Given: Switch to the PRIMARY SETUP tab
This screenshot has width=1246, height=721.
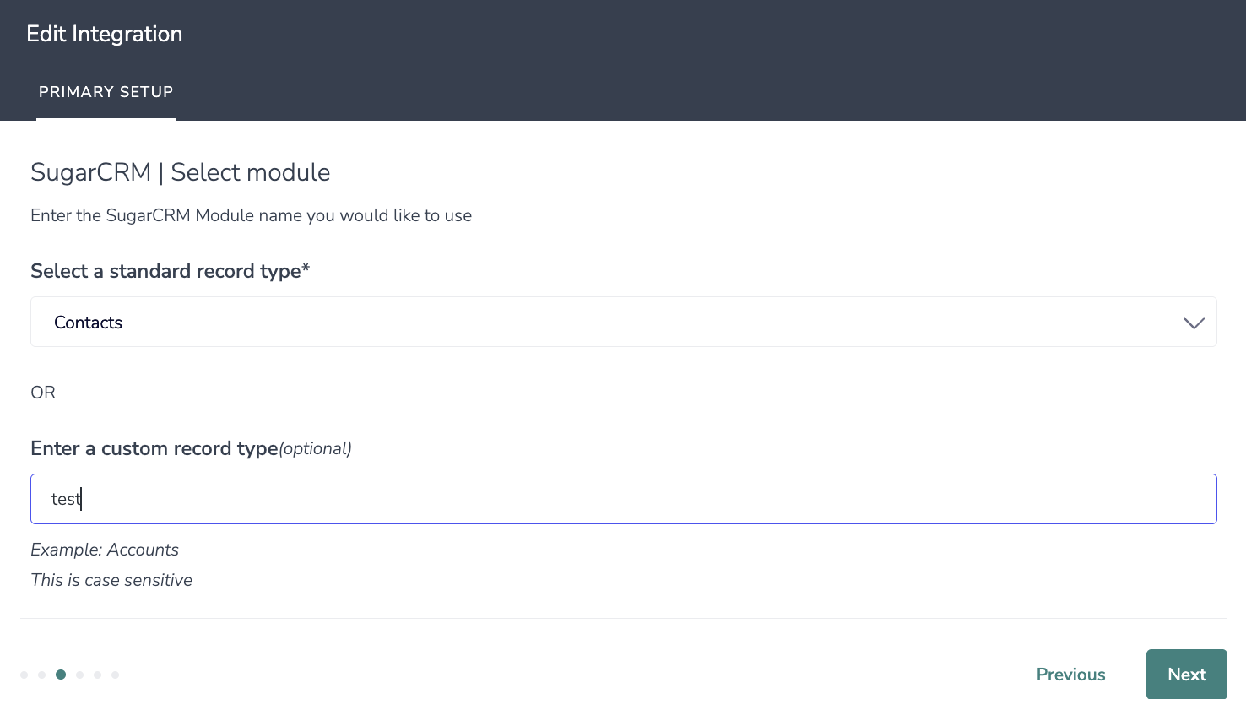Looking at the screenshot, I should click(106, 92).
